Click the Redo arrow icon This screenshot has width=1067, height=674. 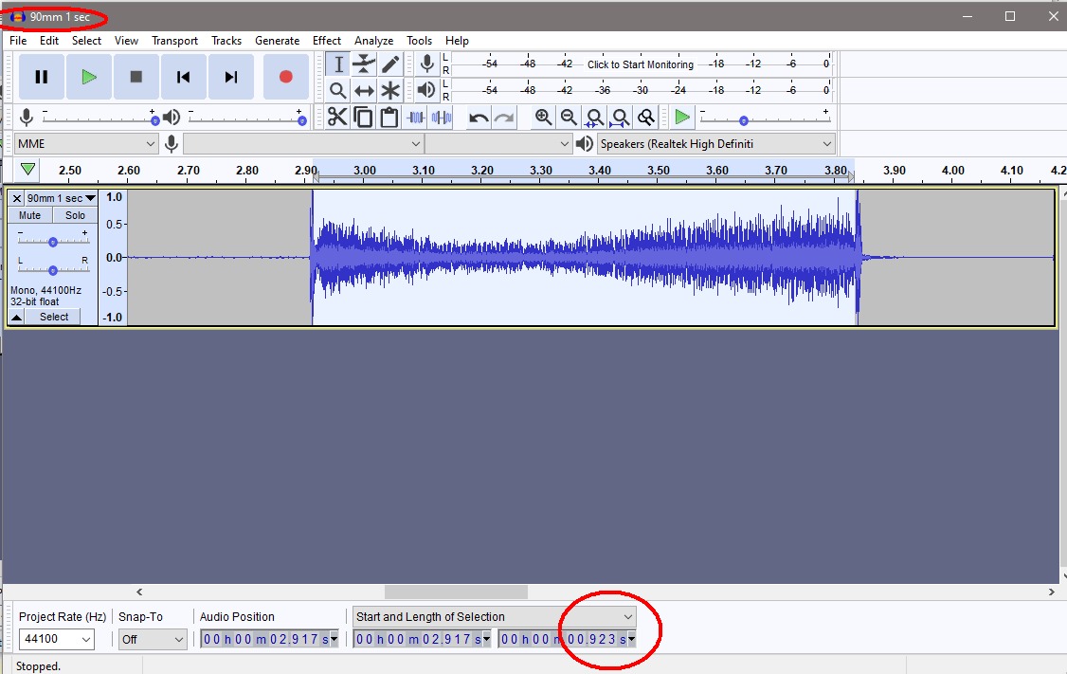coord(504,118)
